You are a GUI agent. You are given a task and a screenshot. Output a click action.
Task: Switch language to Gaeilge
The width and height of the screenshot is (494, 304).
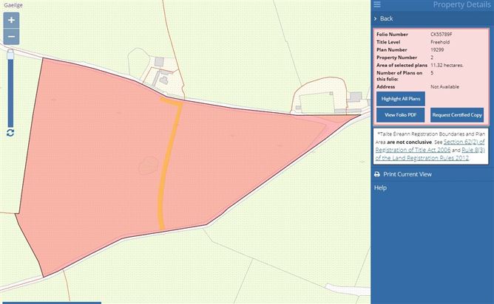(13, 5)
